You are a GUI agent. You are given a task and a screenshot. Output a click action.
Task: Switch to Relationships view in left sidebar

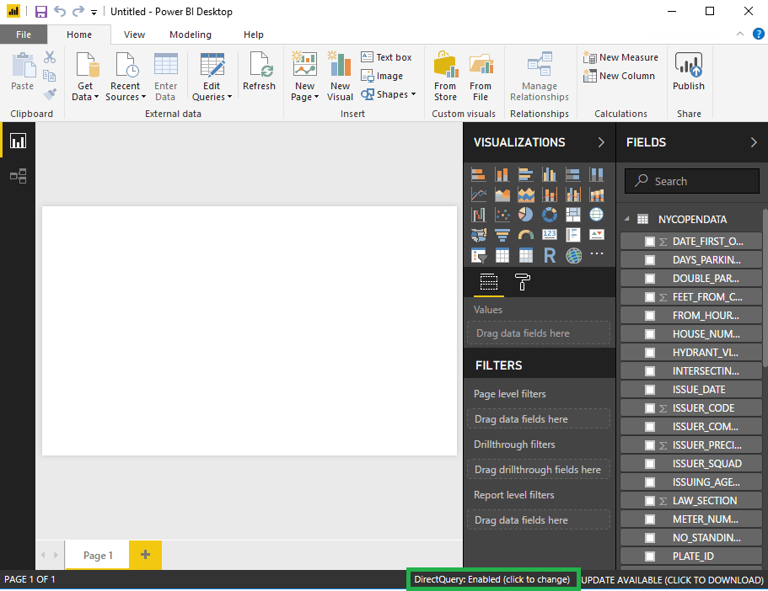(18, 176)
